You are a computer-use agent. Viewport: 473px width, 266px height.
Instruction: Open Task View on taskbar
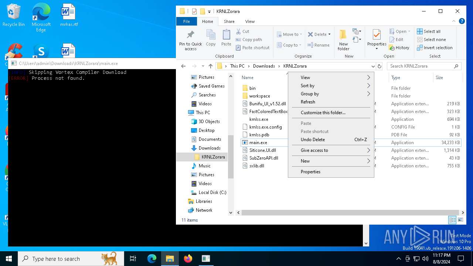click(133, 259)
